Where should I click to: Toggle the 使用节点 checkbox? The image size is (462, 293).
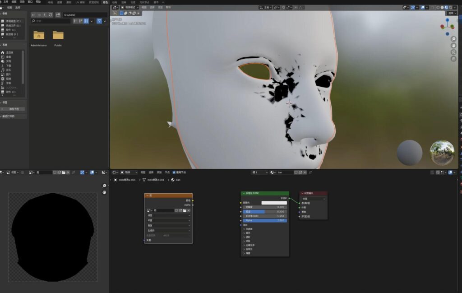pyautogui.click(x=175, y=172)
